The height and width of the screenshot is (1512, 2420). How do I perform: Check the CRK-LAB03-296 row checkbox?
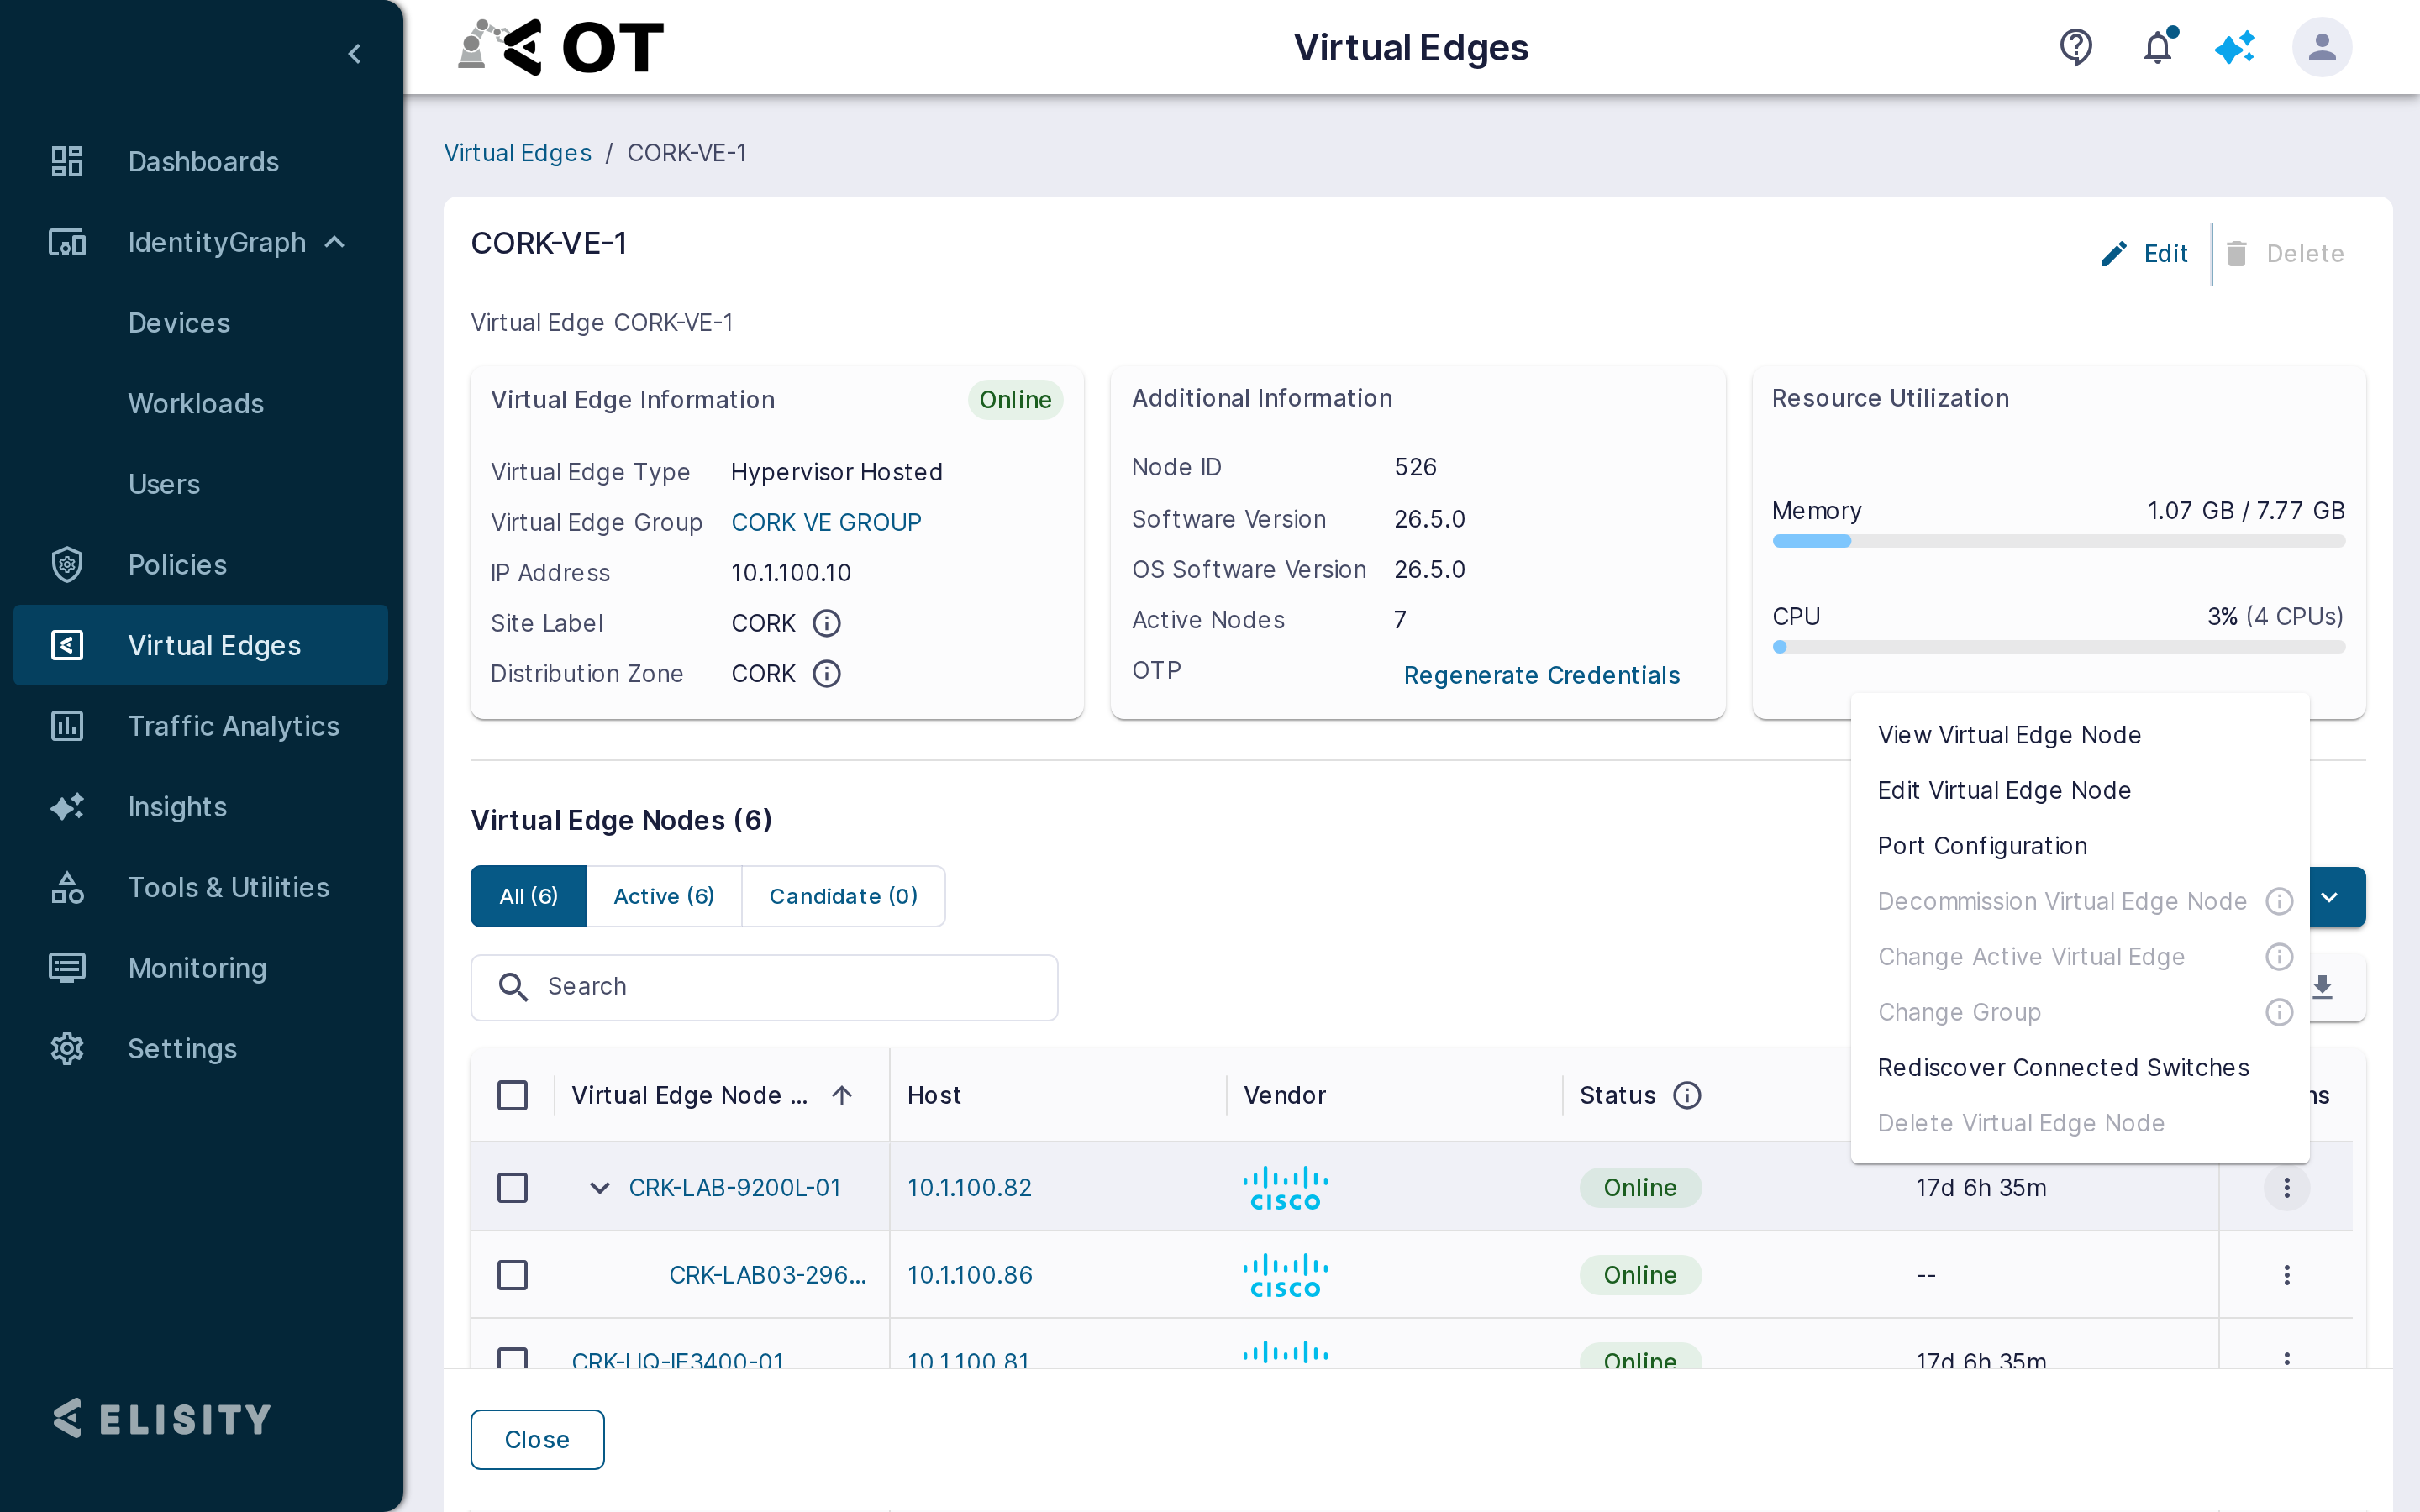pos(512,1275)
